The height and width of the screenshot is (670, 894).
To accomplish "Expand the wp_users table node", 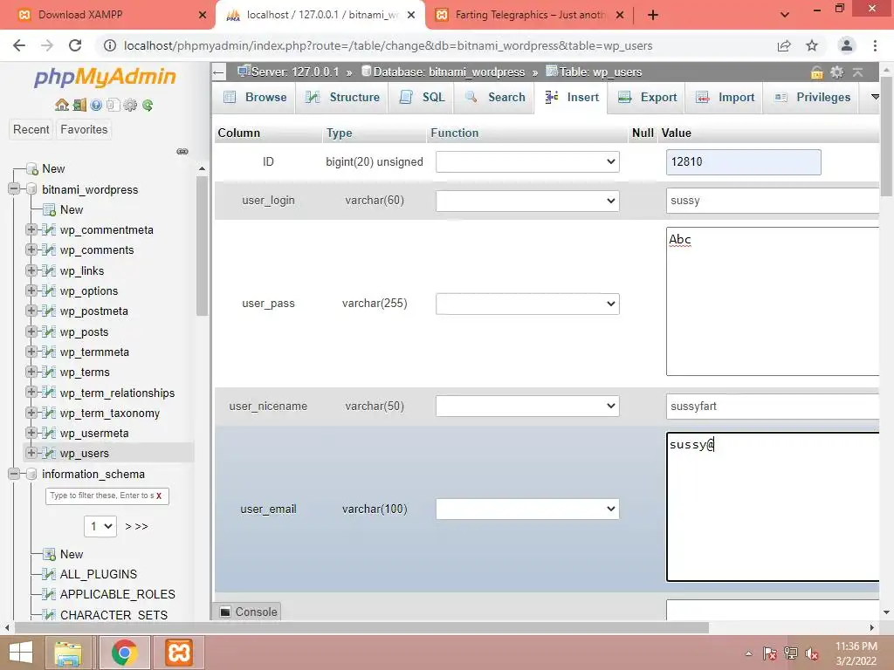I will point(31,454).
